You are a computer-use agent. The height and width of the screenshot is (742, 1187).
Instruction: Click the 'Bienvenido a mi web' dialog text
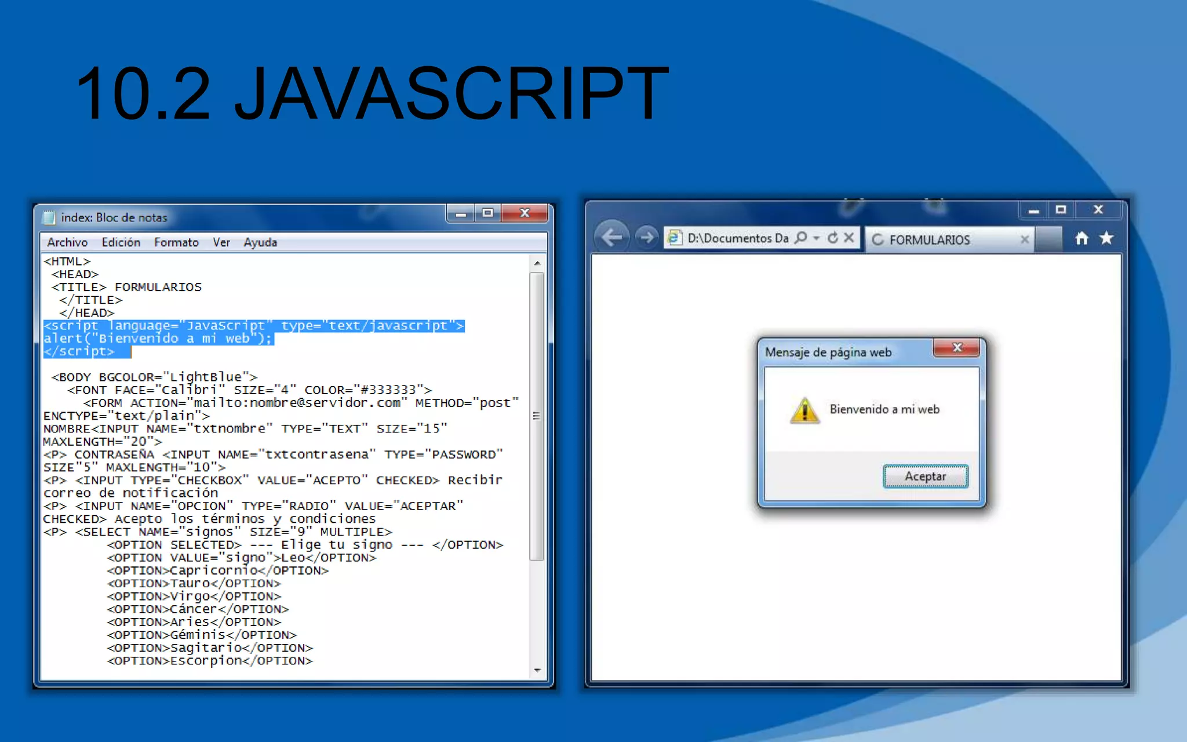(x=884, y=409)
